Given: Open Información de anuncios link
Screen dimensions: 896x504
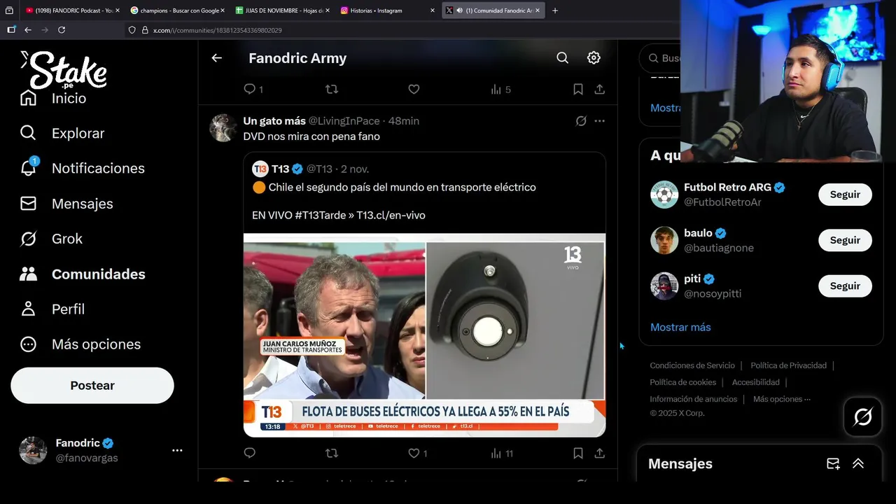Looking at the screenshot, I should point(693,399).
